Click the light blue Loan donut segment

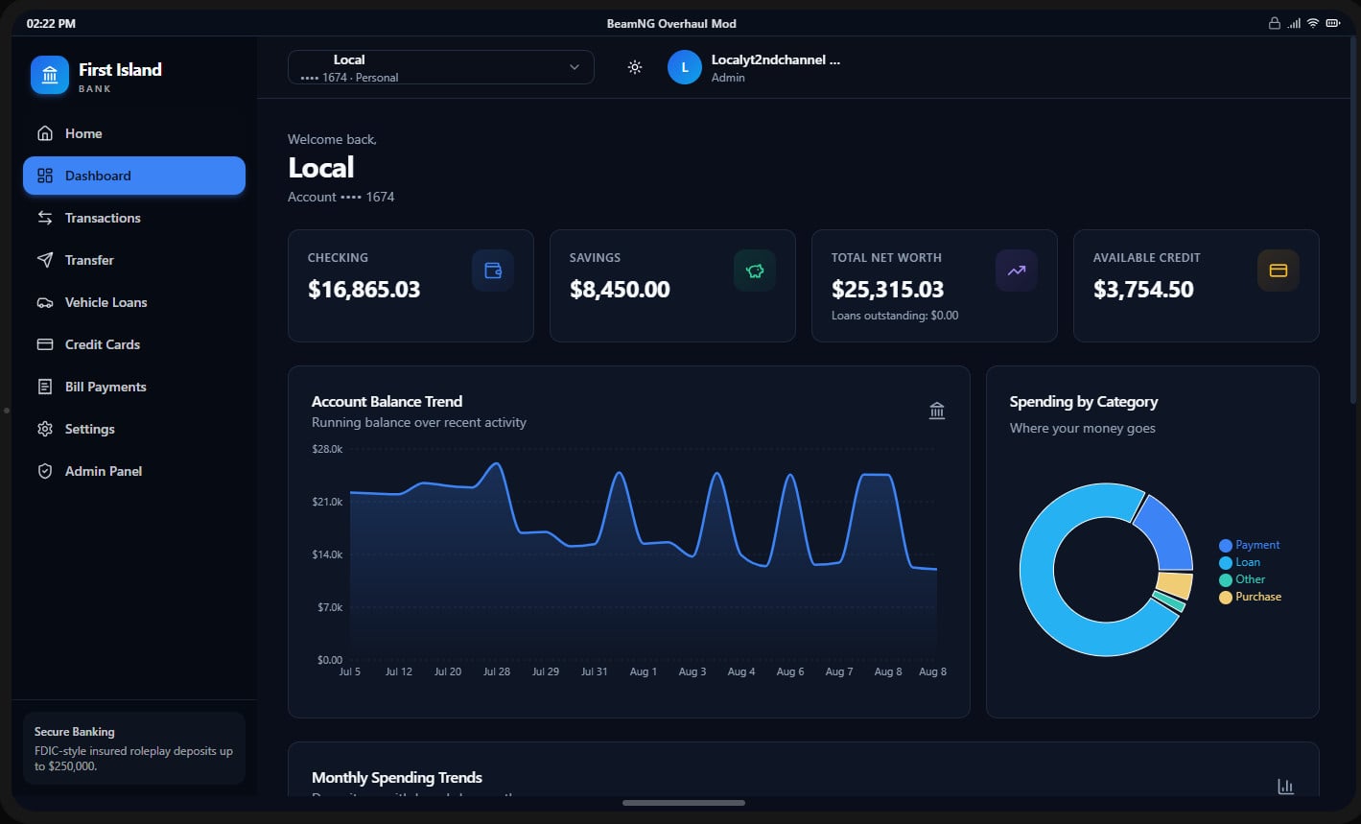pyautogui.click(x=1037, y=570)
